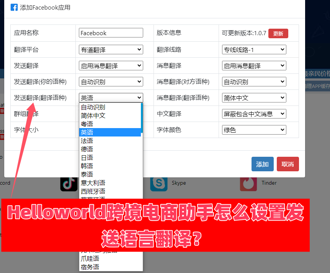Image resolution: width=330 pixels, height=273 pixels.
Task: Open the 消息翻译(对方语种) dropdown
Action: (x=254, y=82)
